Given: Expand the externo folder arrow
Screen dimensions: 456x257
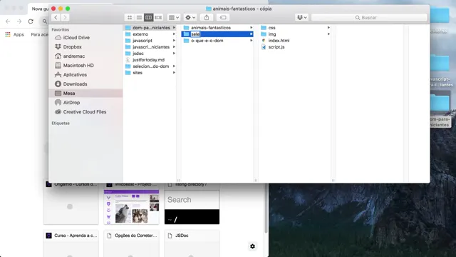Looking at the screenshot, I should point(174,34).
